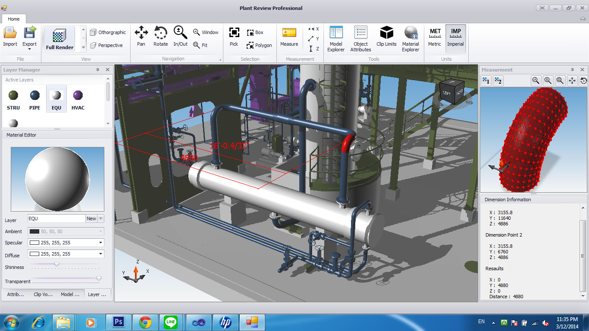Select the Pick selection tool
Screen dimensions: 589x331
coord(234,36)
